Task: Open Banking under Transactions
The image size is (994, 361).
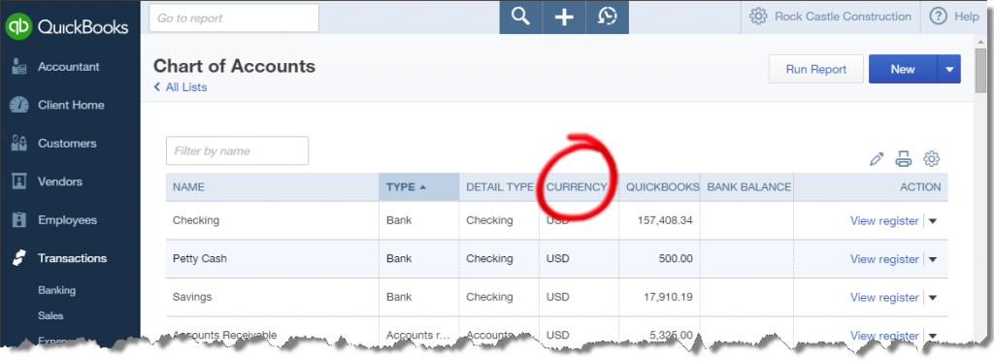Action: point(56,291)
